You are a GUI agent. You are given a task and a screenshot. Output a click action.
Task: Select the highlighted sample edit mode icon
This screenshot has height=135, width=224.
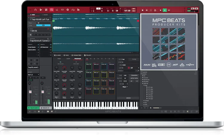point(52,10)
